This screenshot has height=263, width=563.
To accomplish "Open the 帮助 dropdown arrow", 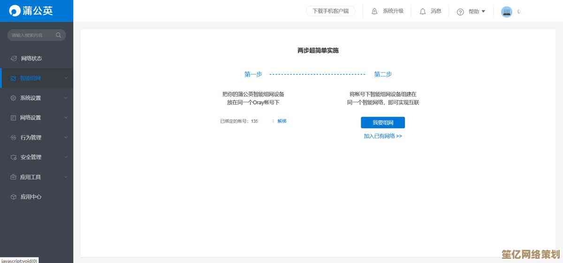I will pyautogui.click(x=484, y=11).
